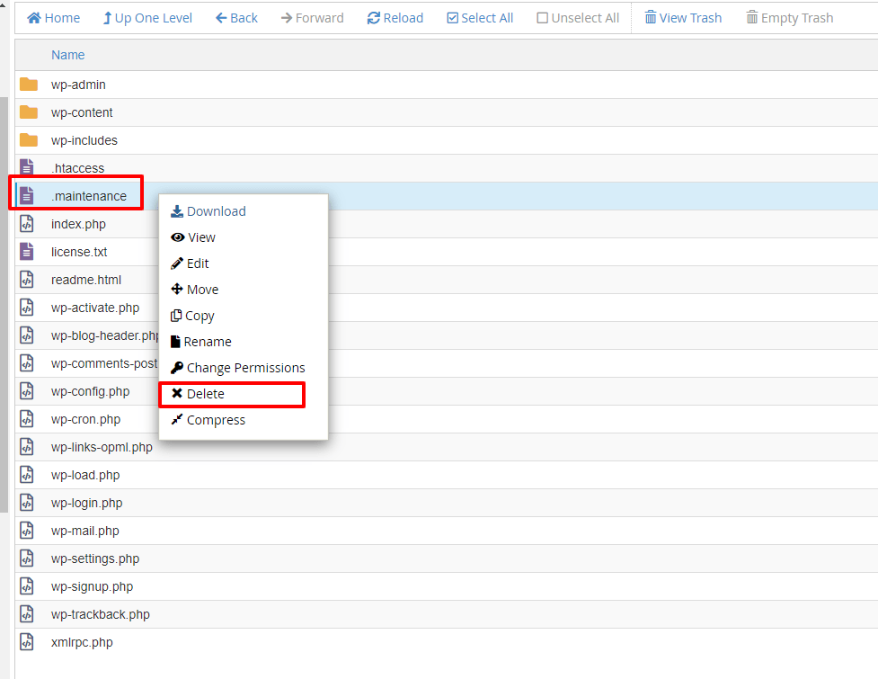Click the wp-settings.php file icon
This screenshot has height=679, width=878.
point(27,558)
